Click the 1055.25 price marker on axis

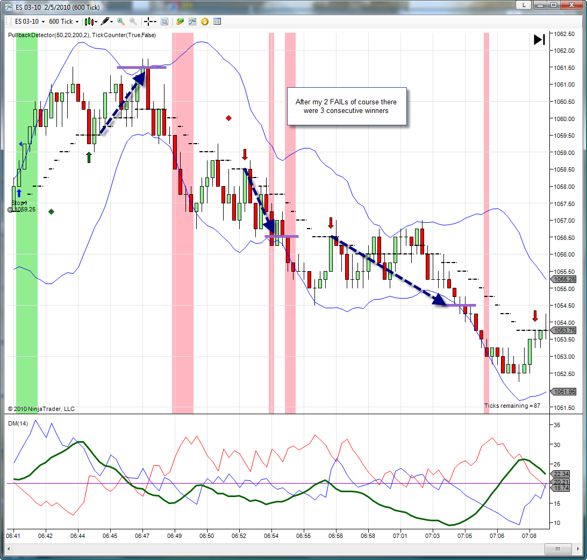tap(563, 279)
